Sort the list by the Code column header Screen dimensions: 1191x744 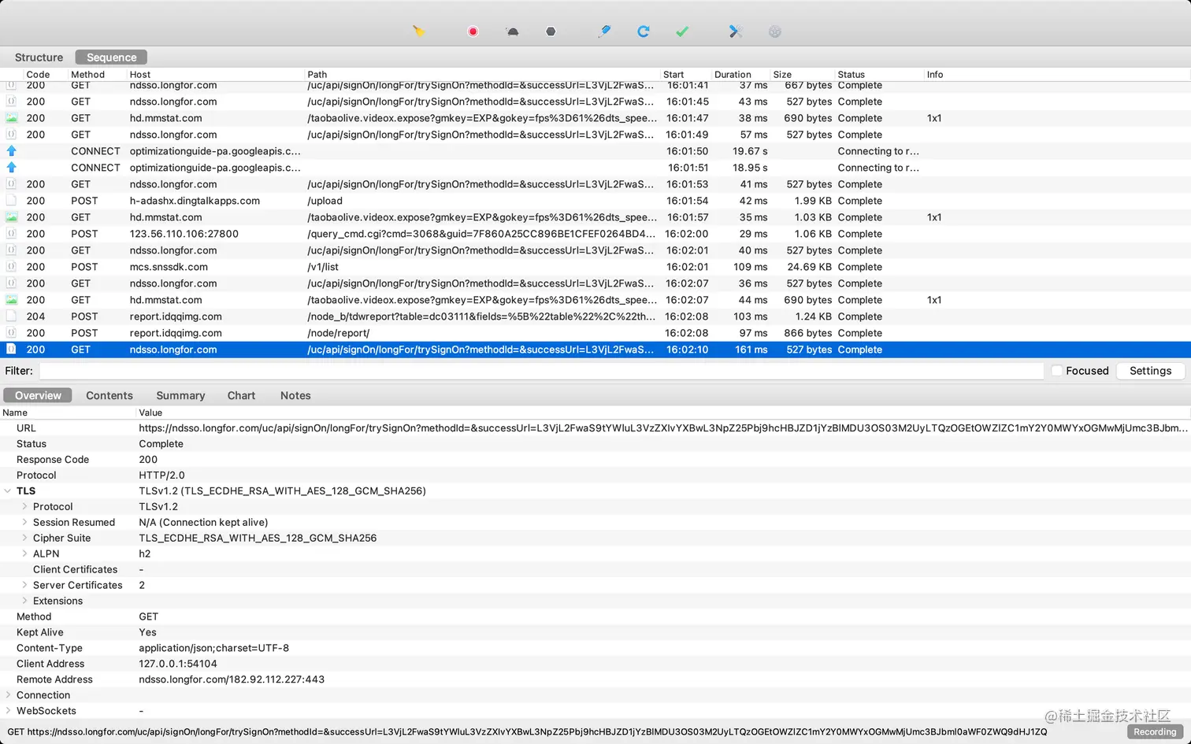point(38,75)
